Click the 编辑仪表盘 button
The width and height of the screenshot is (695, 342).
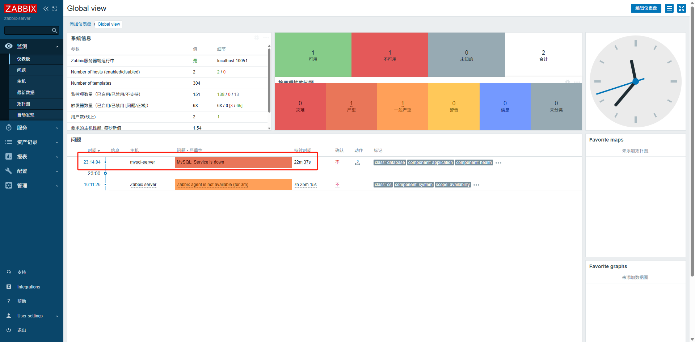[x=646, y=8]
